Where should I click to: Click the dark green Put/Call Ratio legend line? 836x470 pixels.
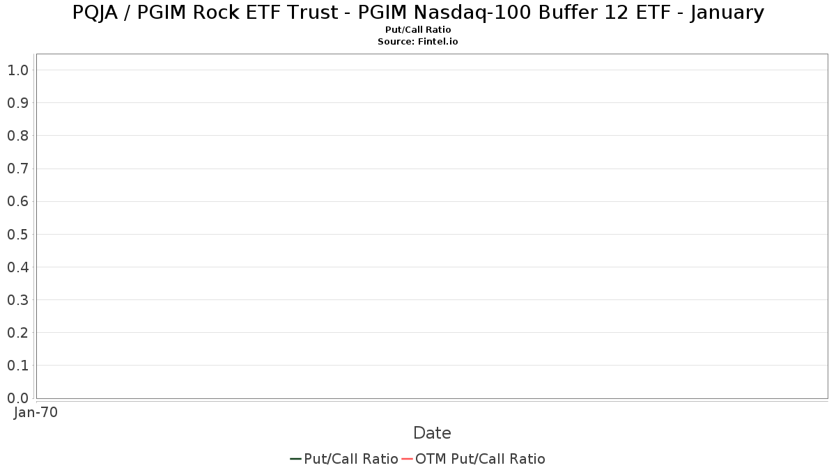295,459
